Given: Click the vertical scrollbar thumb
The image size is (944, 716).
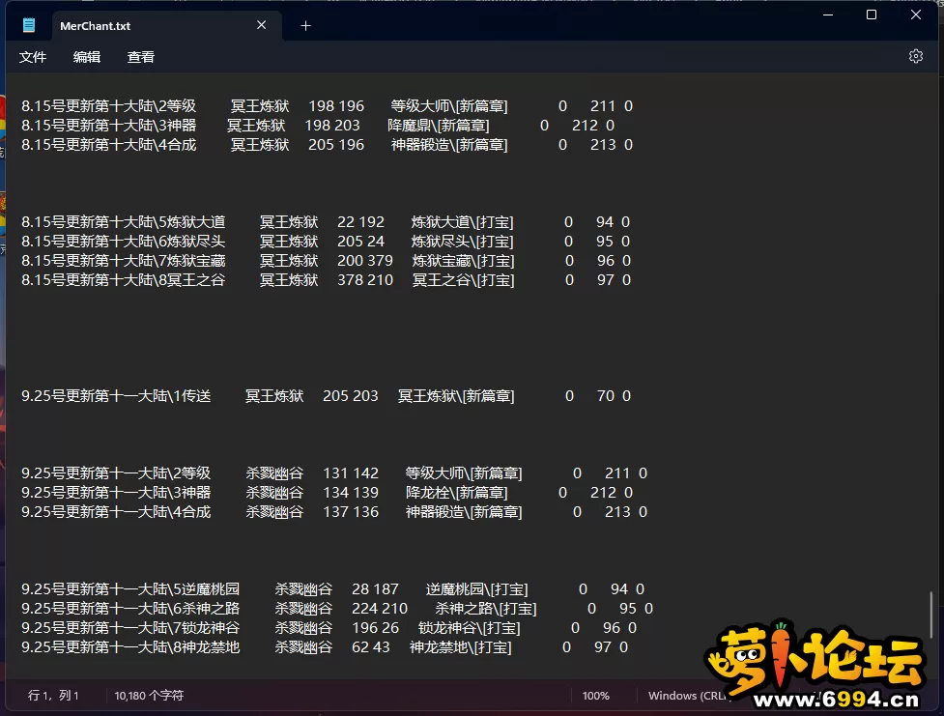Looking at the screenshot, I should (931, 615).
